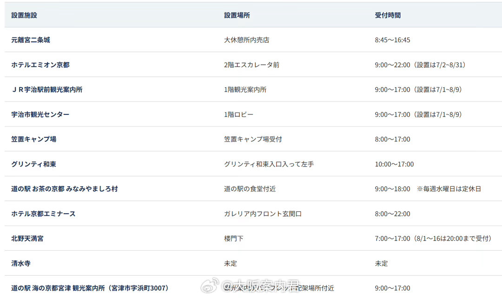Select the 宇治市観光センター facility name
Image resolution: width=502 pixels, height=298 pixels.
[x=40, y=114]
